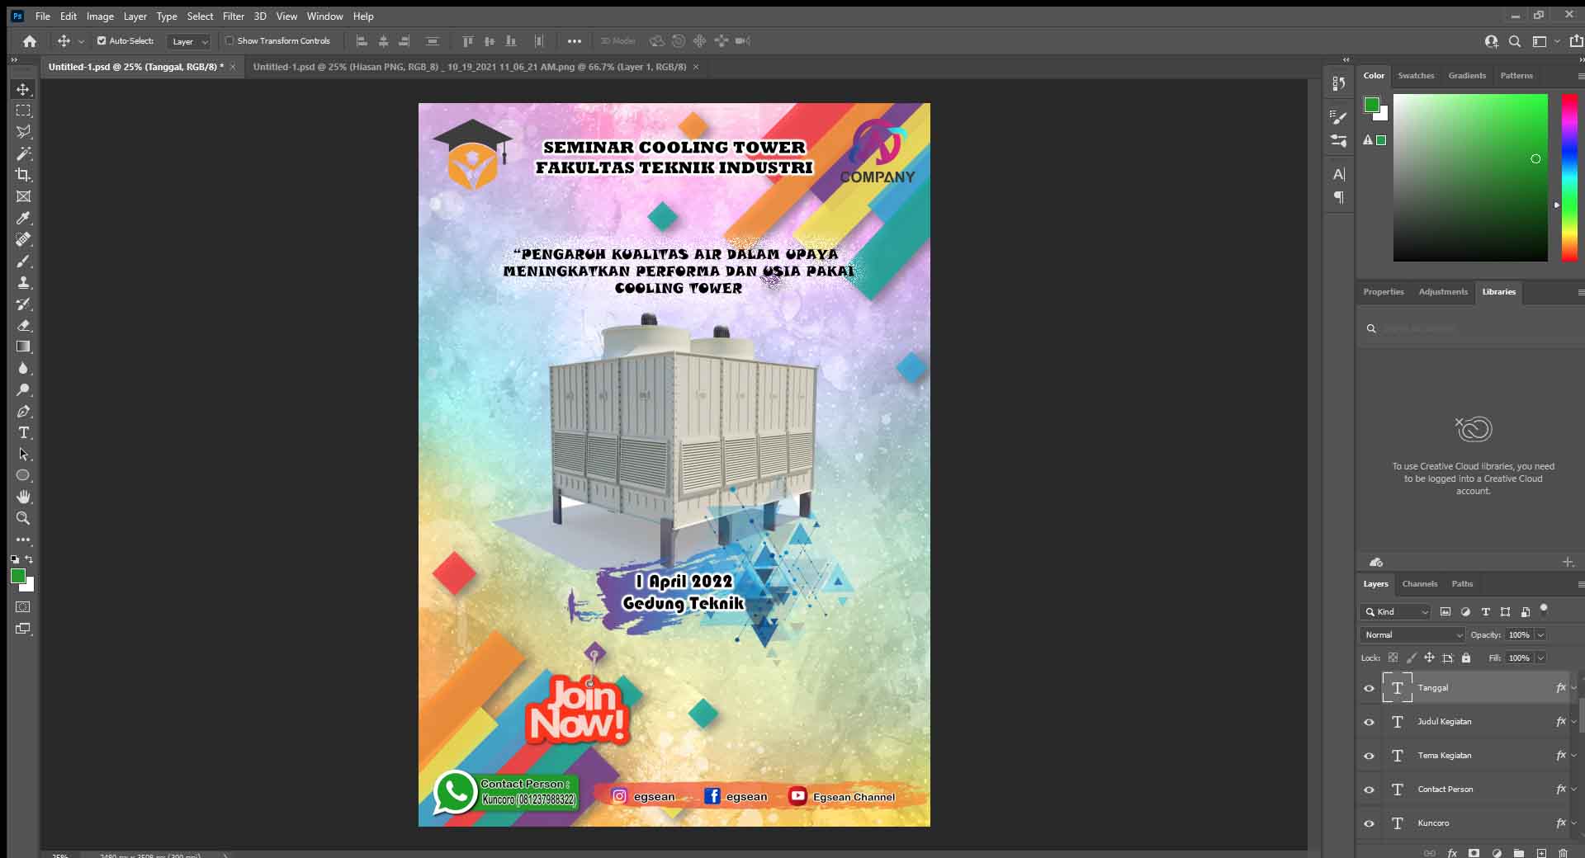
Task: Open the Filter menu
Action: point(234,16)
